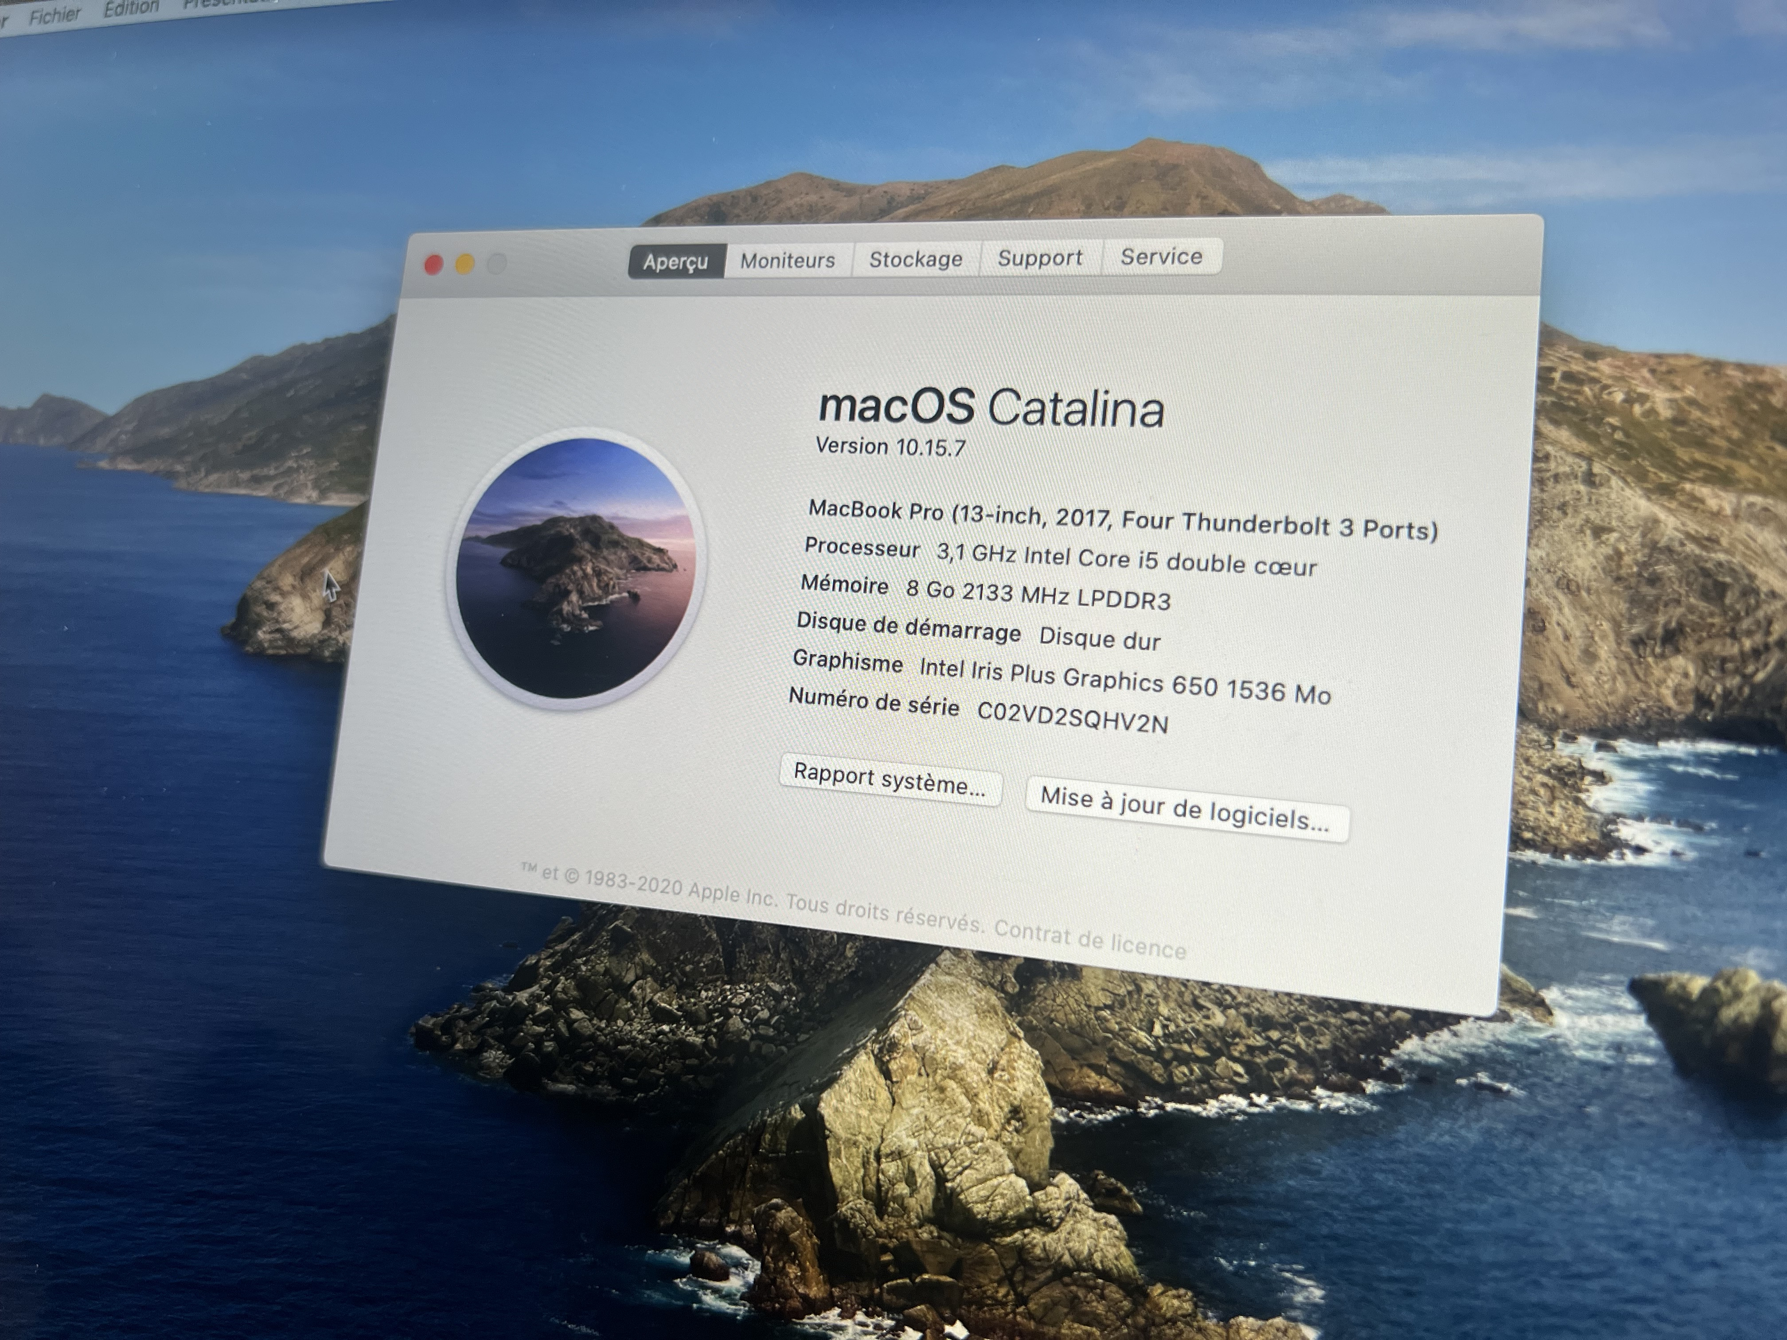Open the Édition menu in menu bar
Screen dimensions: 1787x1340
131,9
